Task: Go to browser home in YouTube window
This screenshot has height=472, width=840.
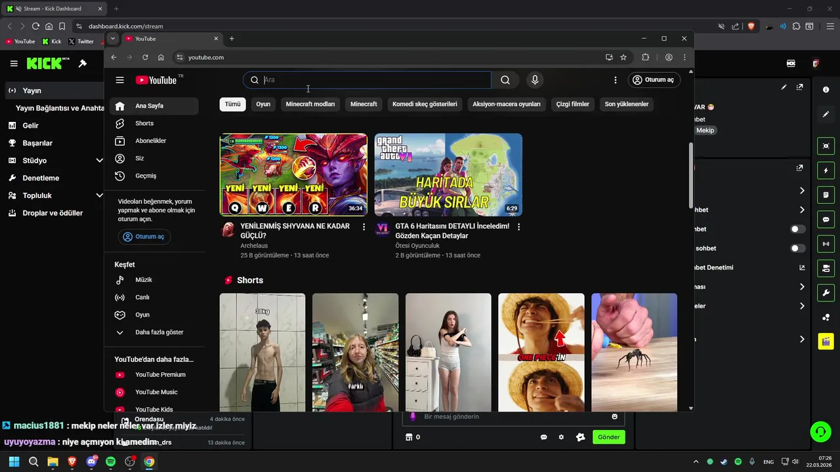Action: click(161, 58)
